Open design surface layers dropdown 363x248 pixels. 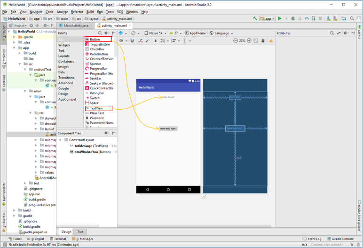coord(122,33)
